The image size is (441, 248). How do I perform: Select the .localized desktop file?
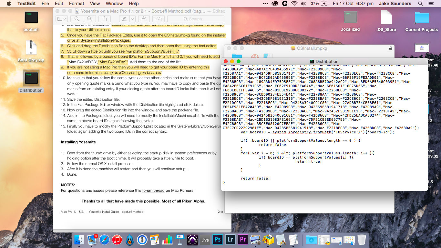(350, 21)
